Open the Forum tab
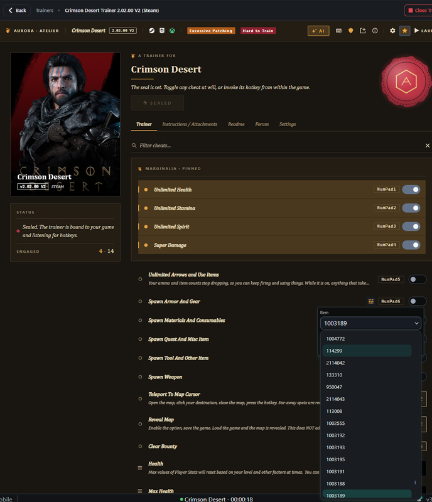Image resolution: width=432 pixels, height=502 pixels. click(262, 124)
